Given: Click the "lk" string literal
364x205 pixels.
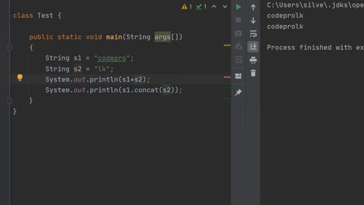Looking at the screenshot, I should (x=102, y=69).
